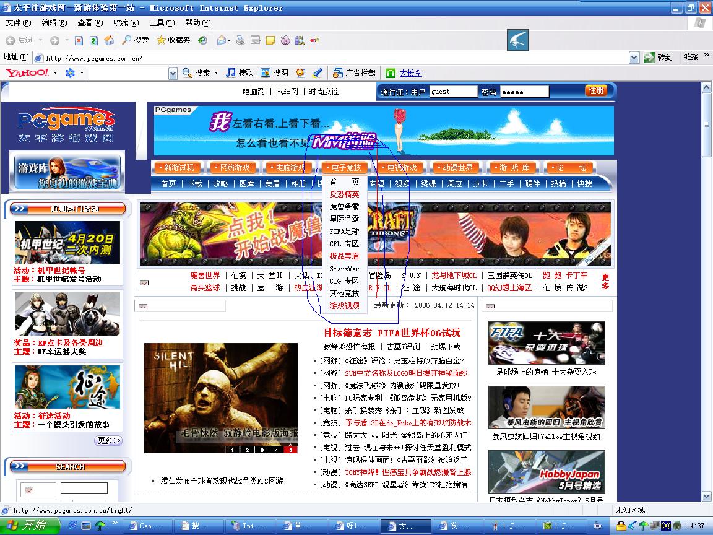Click the Refresh page toolbar icon
Image resolution: width=713 pixels, height=535 pixels.
point(93,40)
